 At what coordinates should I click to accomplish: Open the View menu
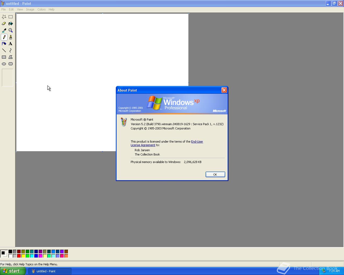(20, 9)
